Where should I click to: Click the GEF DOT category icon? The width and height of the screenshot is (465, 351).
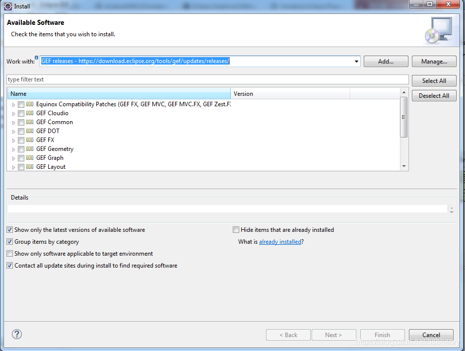(x=30, y=131)
